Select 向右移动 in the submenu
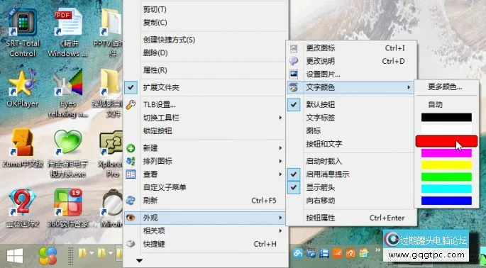This screenshot has width=486, height=268. coord(351,201)
